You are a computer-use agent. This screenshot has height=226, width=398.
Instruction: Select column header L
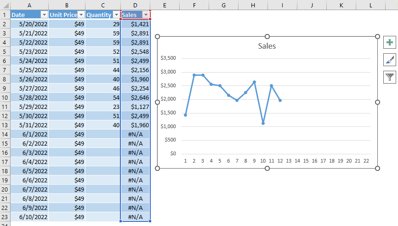pos(371,5)
